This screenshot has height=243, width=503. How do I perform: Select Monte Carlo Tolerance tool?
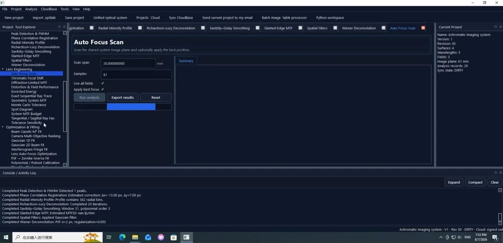tap(28, 105)
